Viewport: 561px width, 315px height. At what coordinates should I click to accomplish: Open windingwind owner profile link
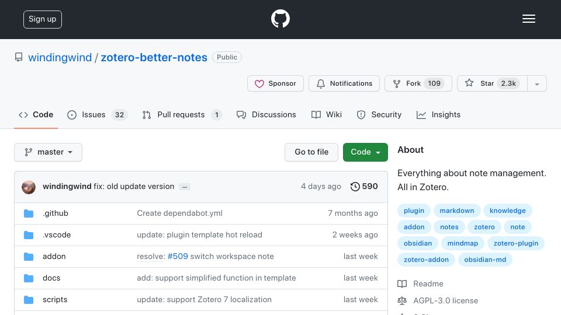60,58
